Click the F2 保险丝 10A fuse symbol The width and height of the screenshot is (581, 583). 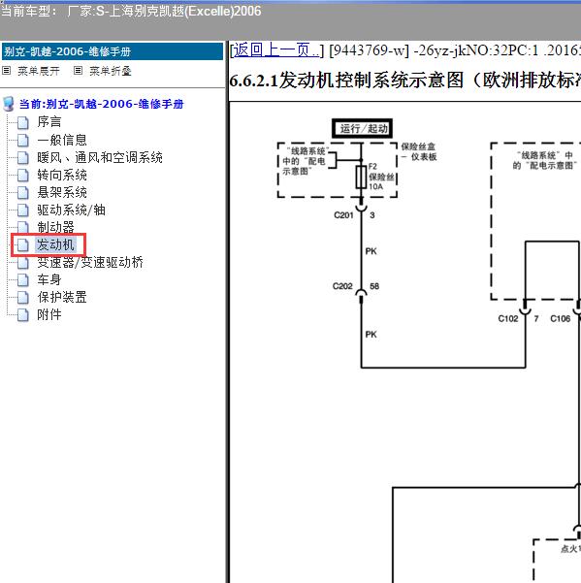(x=362, y=177)
